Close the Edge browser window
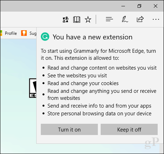 [x=156, y=6]
